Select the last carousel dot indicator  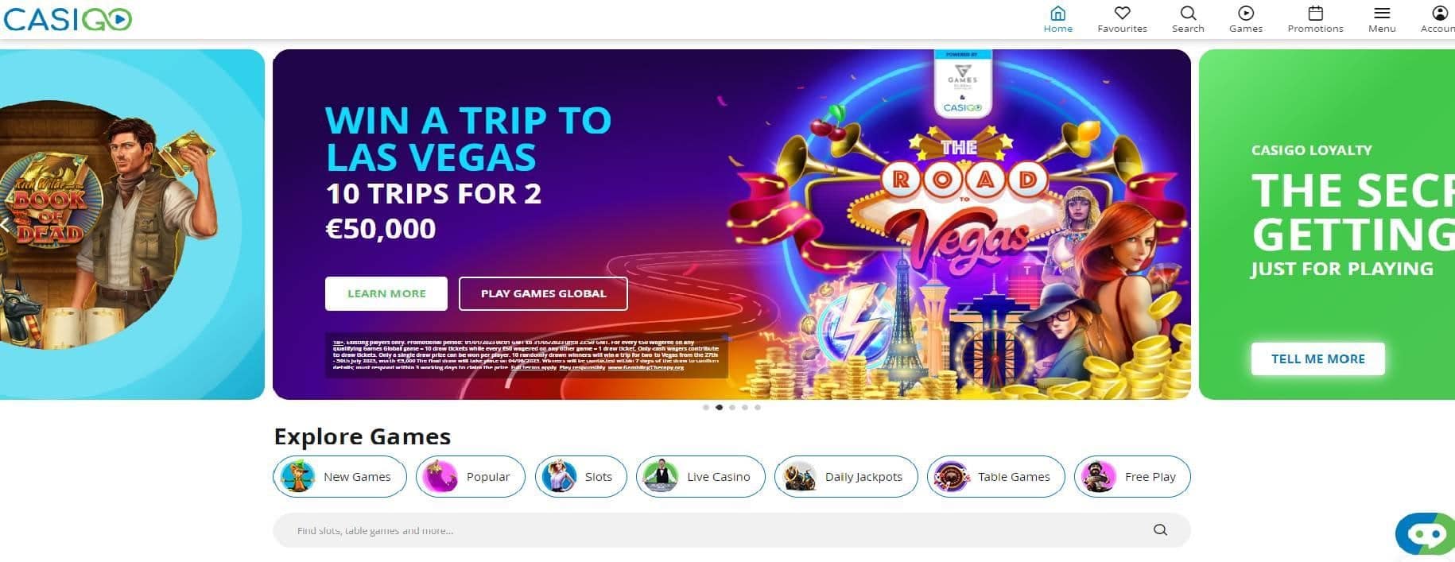(758, 407)
